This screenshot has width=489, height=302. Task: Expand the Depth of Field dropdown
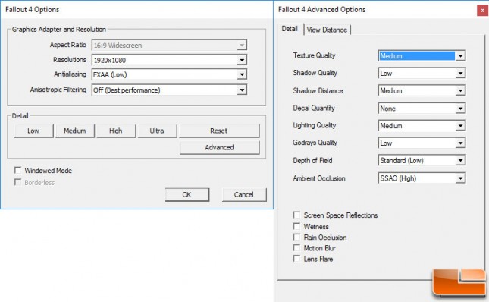pyautogui.click(x=422, y=161)
